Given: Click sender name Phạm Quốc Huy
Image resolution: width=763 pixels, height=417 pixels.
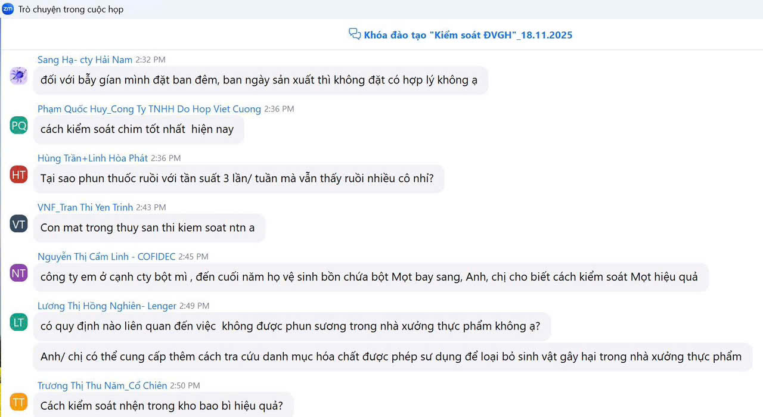Looking at the screenshot, I should pyautogui.click(x=149, y=109).
